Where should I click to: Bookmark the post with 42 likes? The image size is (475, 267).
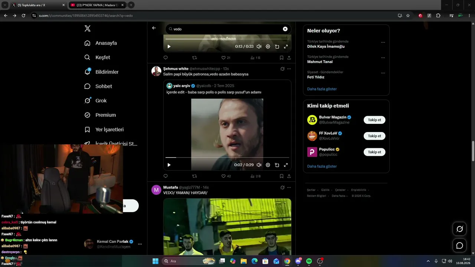(282, 176)
